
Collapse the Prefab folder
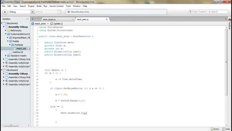click(8, 41)
